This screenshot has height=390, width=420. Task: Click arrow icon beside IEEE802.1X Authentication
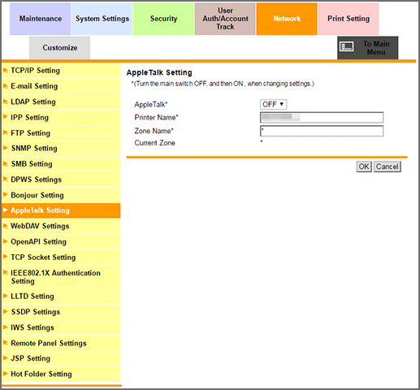[x=5, y=272]
